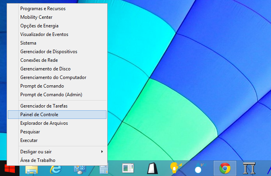The image size is (271, 176).
Task: Open the Control Panel taskbar icon
Action: tap(80, 170)
